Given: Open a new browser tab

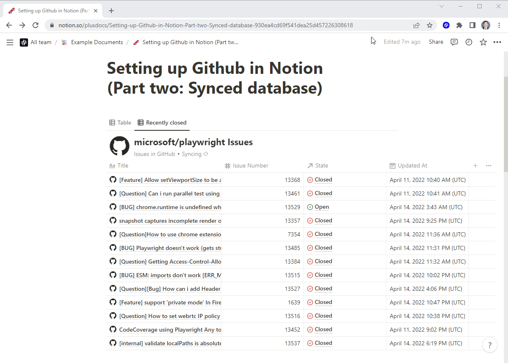Looking at the screenshot, I should [x=111, y=11].
